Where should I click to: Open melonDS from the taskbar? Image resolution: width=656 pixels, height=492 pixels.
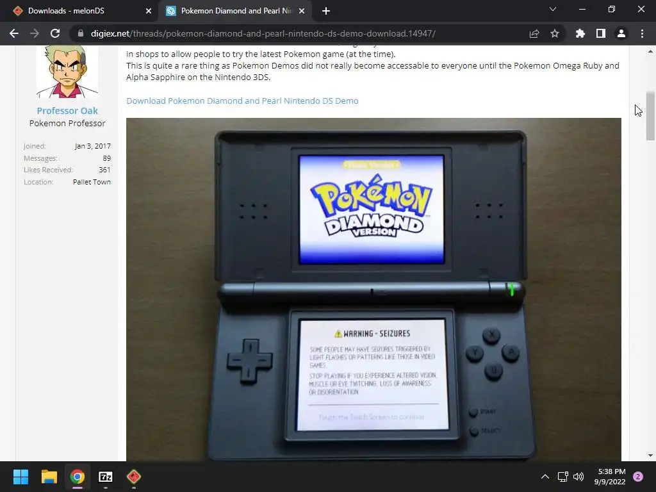(133, 477)
